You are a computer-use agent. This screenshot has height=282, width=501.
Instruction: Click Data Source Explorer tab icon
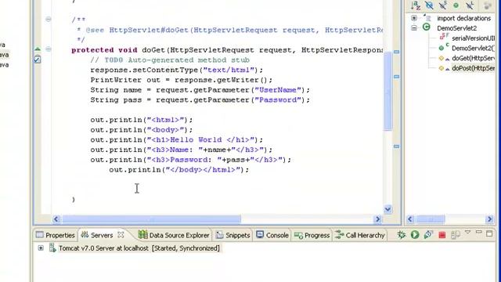[x=142, y=235]
